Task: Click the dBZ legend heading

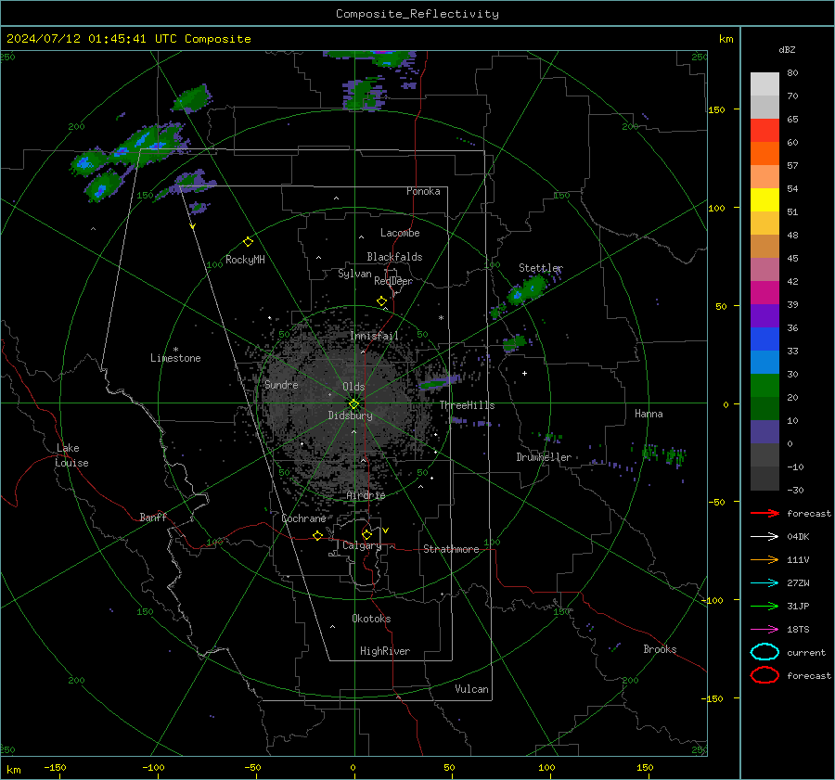Action: pos(787,49)
